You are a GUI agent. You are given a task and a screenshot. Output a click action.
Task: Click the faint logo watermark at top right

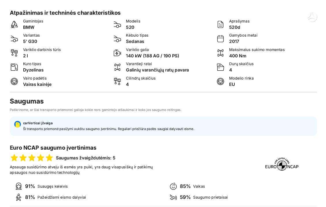click(312, 17)
